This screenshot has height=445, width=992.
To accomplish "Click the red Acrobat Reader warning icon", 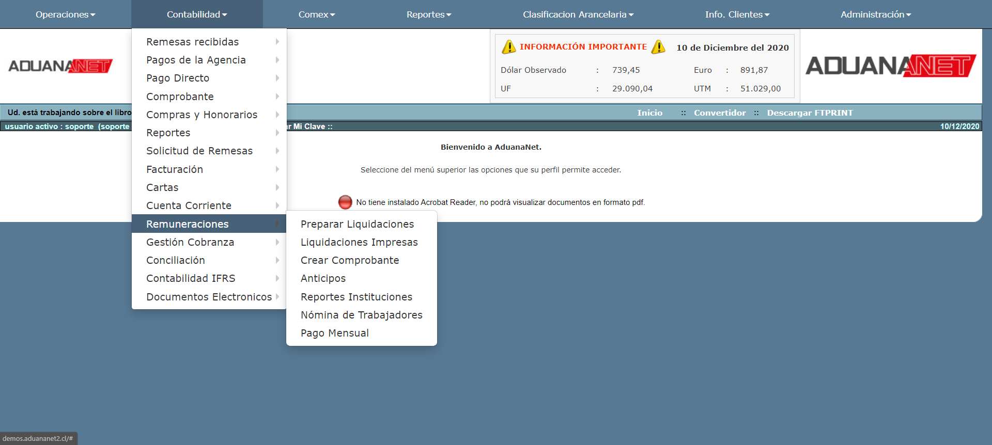I will 345,202.
